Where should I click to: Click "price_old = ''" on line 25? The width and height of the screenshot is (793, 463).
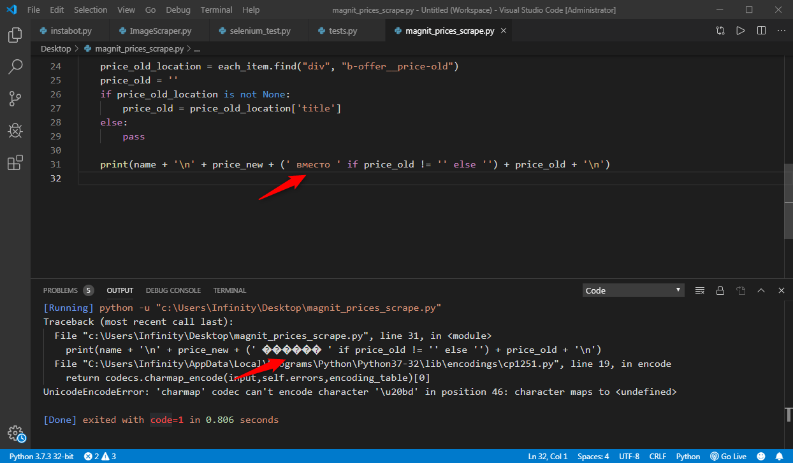pyautogui.click(x=139, y=80)
